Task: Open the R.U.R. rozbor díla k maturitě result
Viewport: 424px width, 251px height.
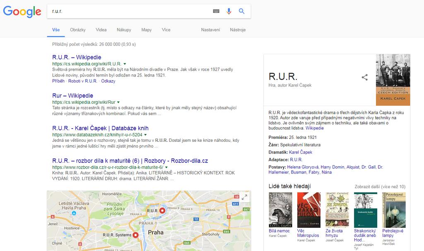Action: (130, 161)
